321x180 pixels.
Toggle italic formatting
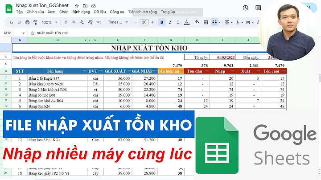170,22
